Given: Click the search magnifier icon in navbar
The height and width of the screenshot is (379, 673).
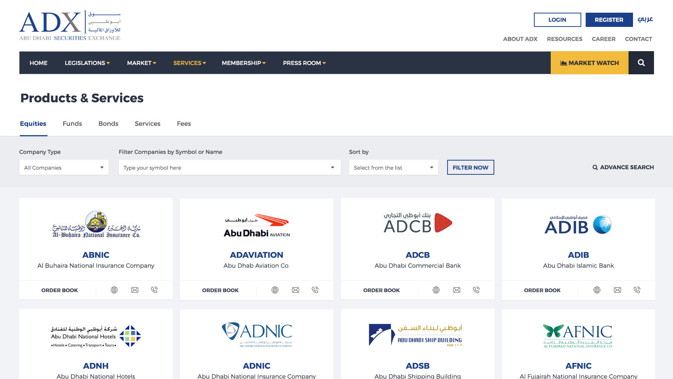Looking at the screenshot, I should pyautogui.click(x=641, y=63).
